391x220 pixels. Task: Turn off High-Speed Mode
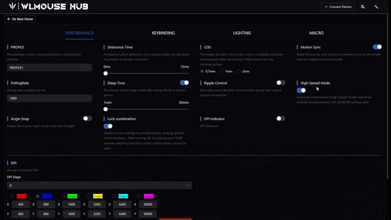coord(301,90)
